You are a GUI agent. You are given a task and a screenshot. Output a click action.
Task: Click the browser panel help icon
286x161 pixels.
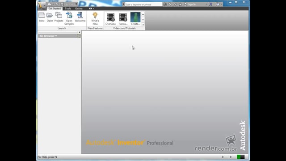tap(79, 36)
